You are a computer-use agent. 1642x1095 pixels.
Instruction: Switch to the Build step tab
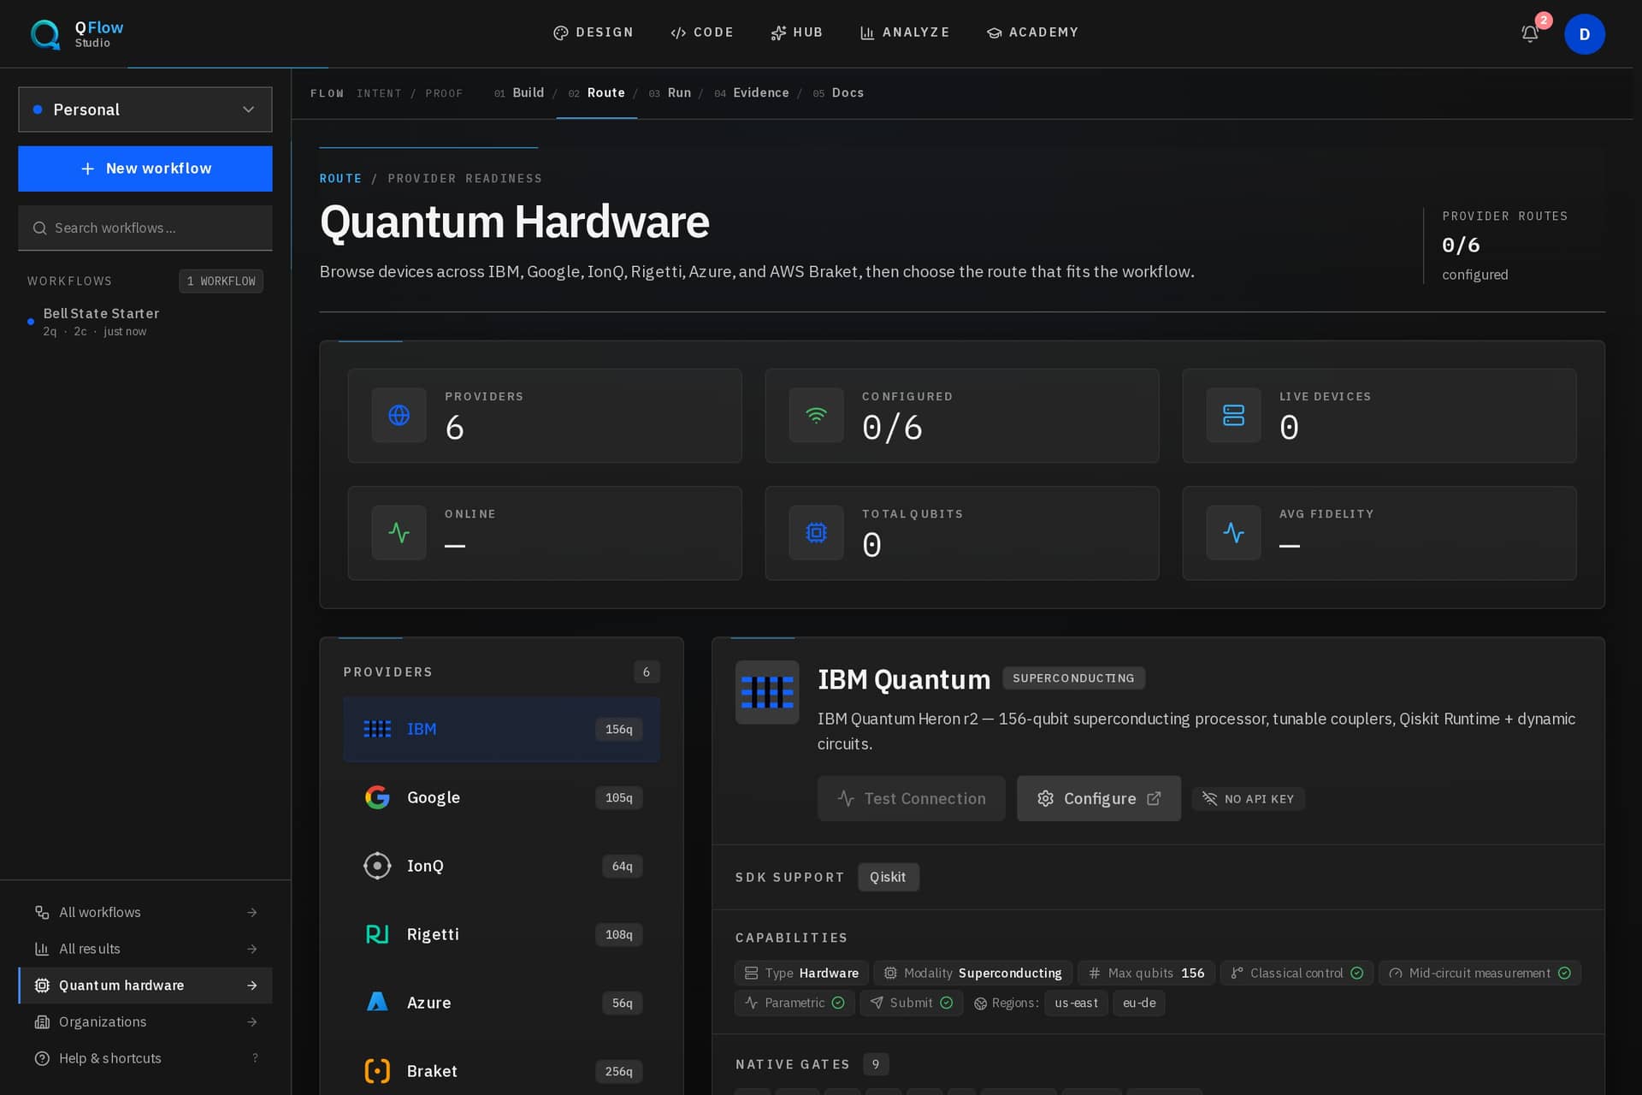pos(519,92)
